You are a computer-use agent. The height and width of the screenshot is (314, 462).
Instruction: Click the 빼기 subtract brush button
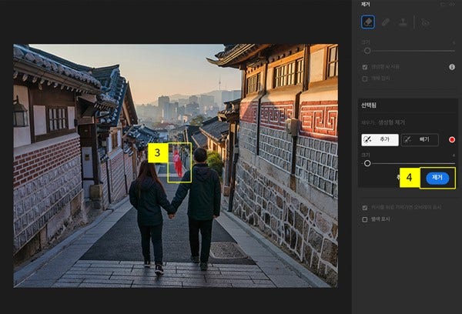point(420,140)
